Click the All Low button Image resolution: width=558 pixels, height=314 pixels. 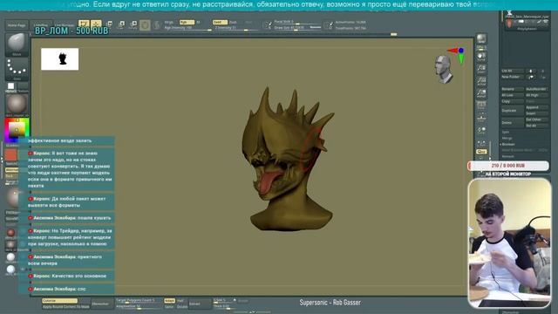click(512, 95)
